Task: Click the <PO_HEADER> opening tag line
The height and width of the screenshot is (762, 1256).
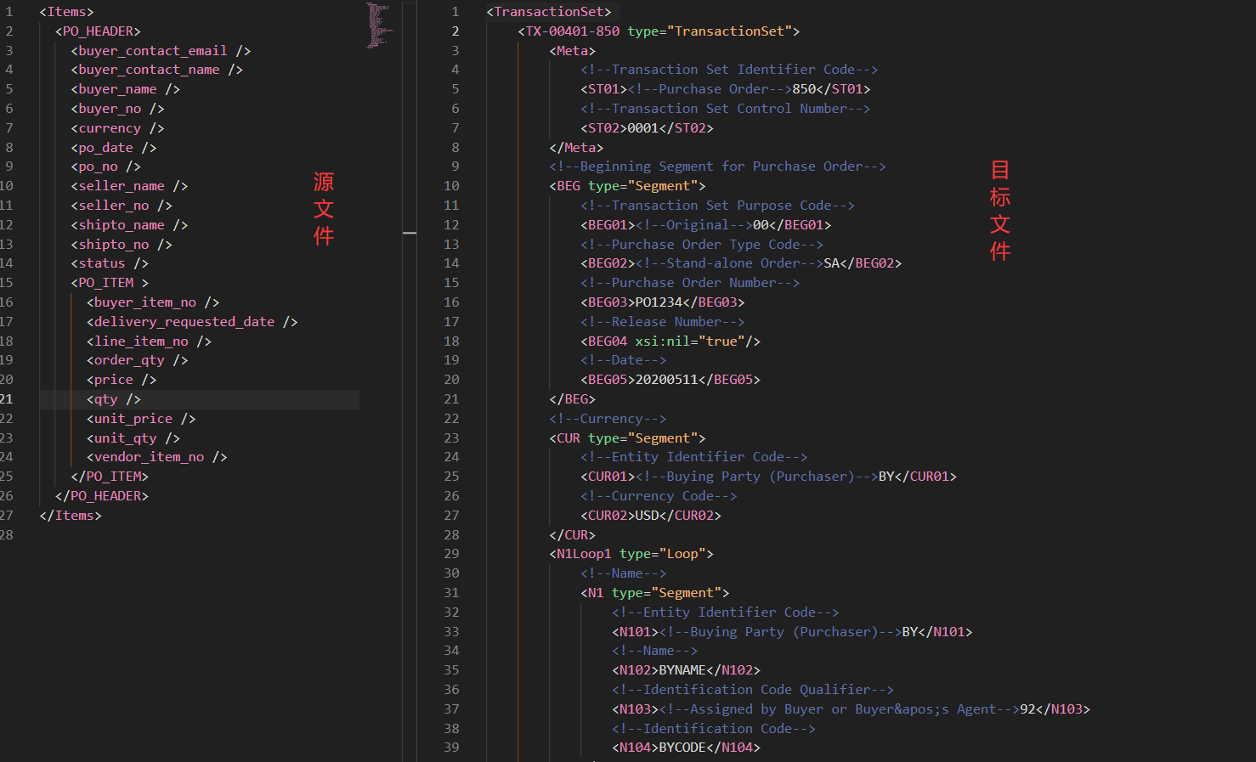Action: (x=98, y=31)
